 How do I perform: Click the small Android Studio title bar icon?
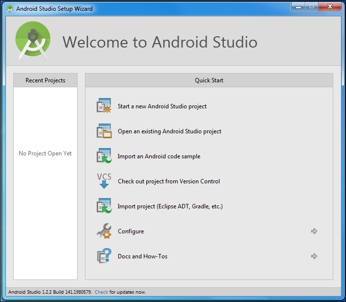click(10, 9)
